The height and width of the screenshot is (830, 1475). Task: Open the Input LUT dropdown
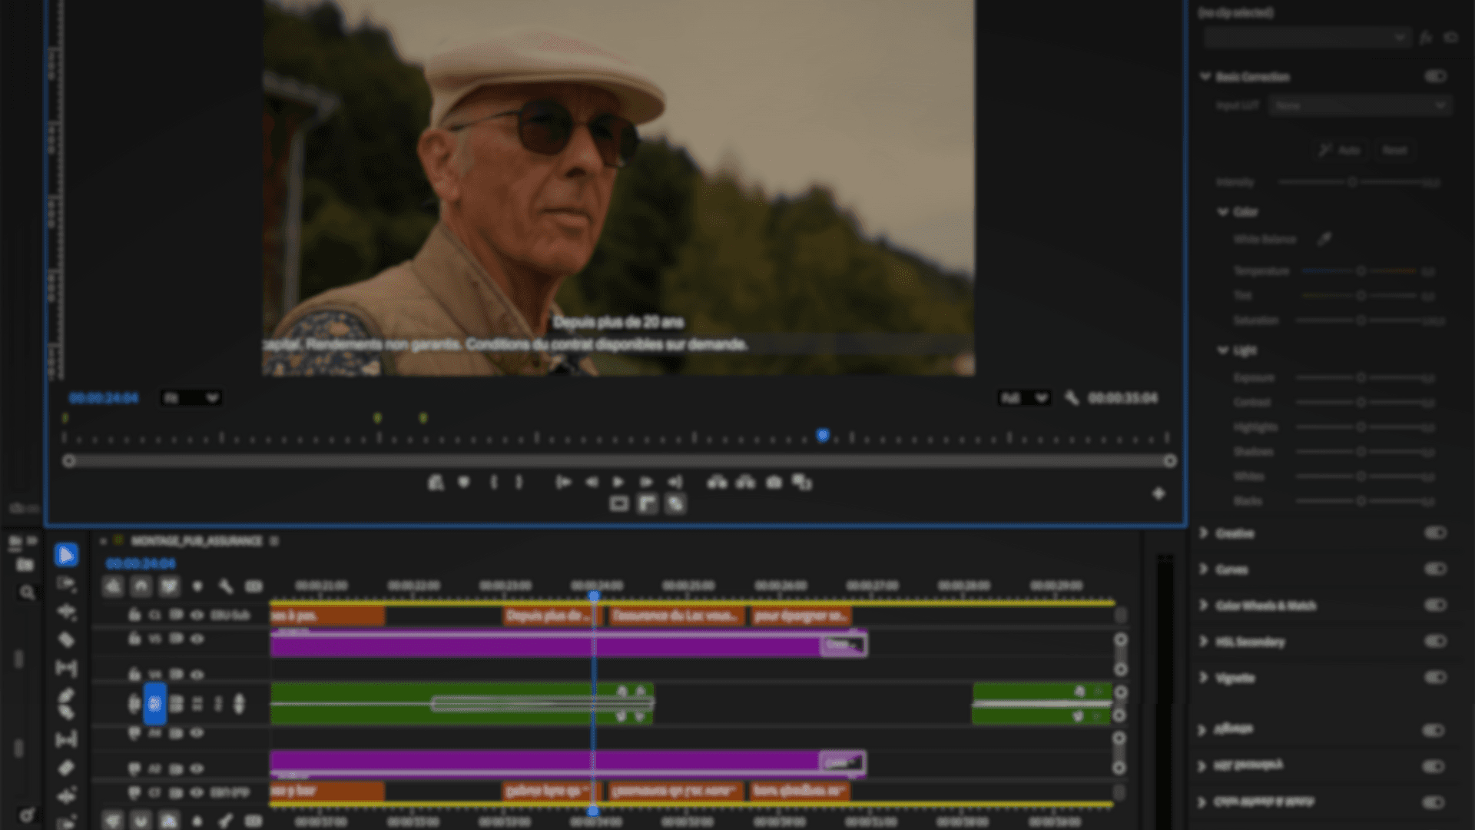click(x=1360, y=105)
